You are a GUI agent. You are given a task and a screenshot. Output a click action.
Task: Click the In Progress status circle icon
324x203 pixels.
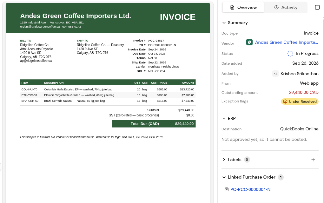click(290, 54)
